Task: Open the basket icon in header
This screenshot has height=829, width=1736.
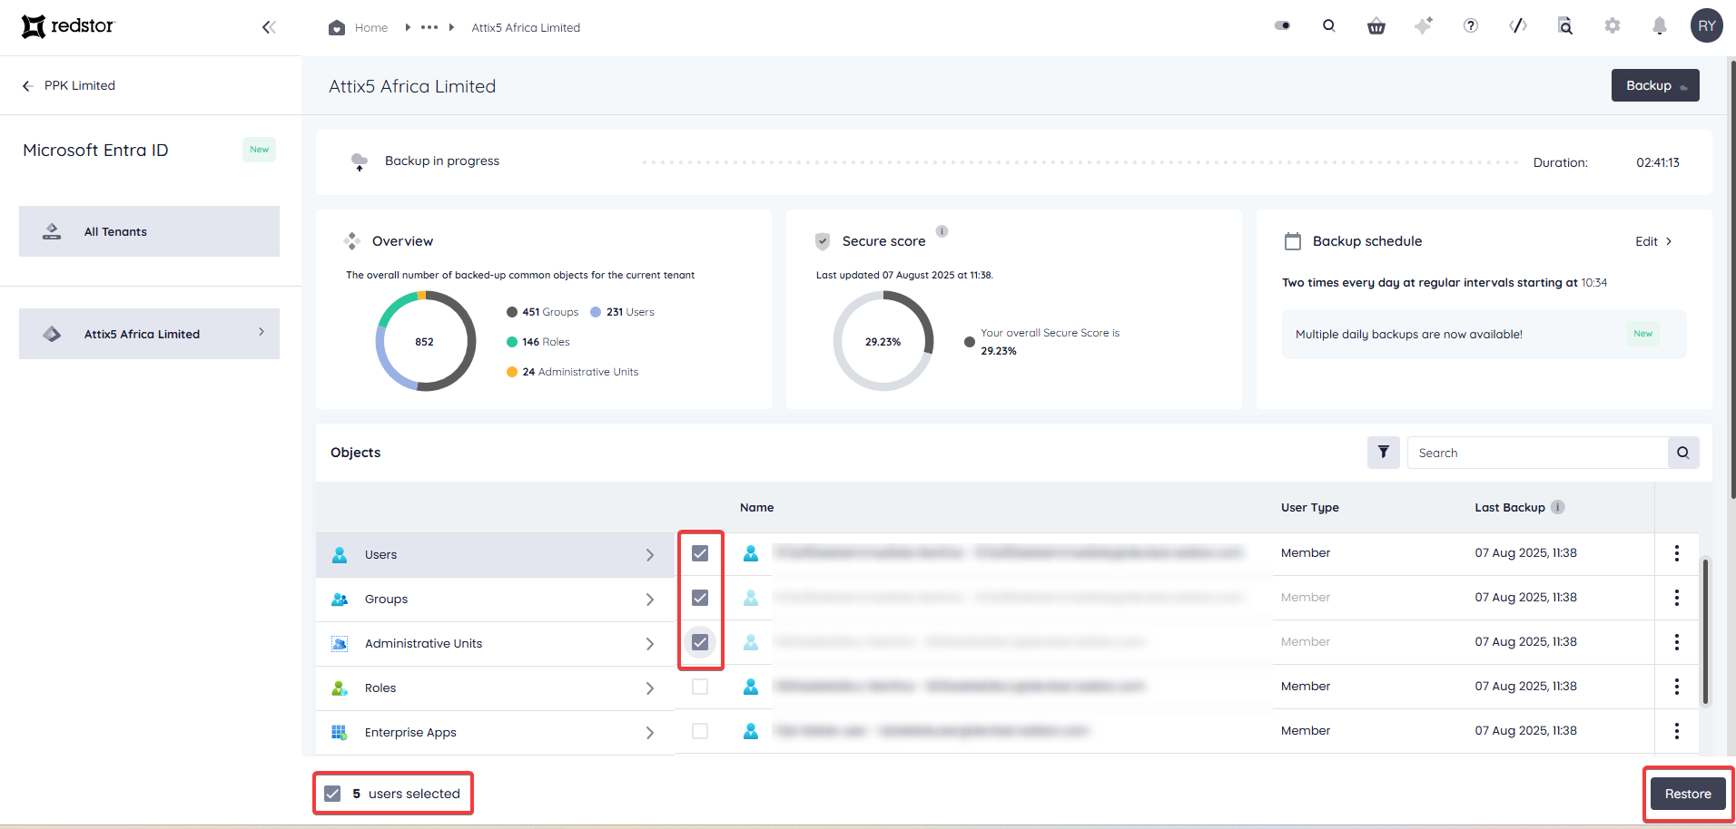Action: [1376, 26]
